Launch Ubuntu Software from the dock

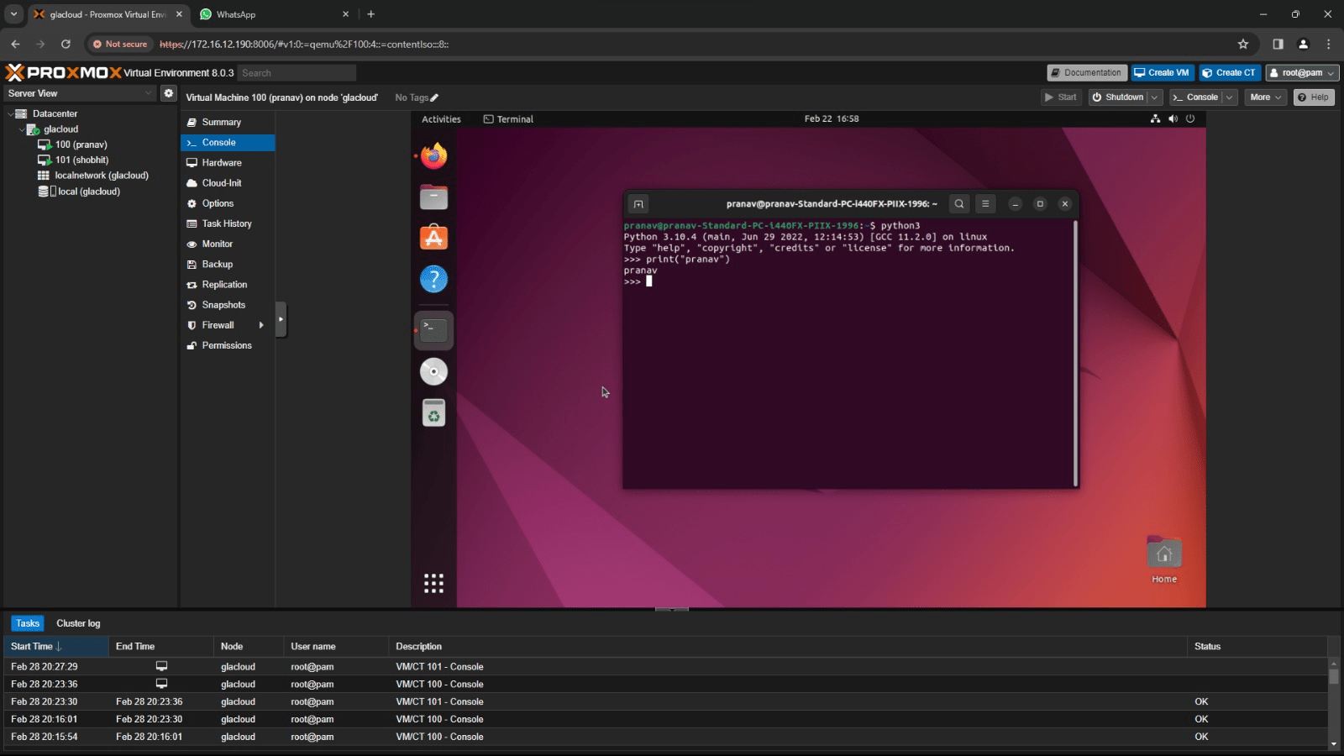click(433, 238)
